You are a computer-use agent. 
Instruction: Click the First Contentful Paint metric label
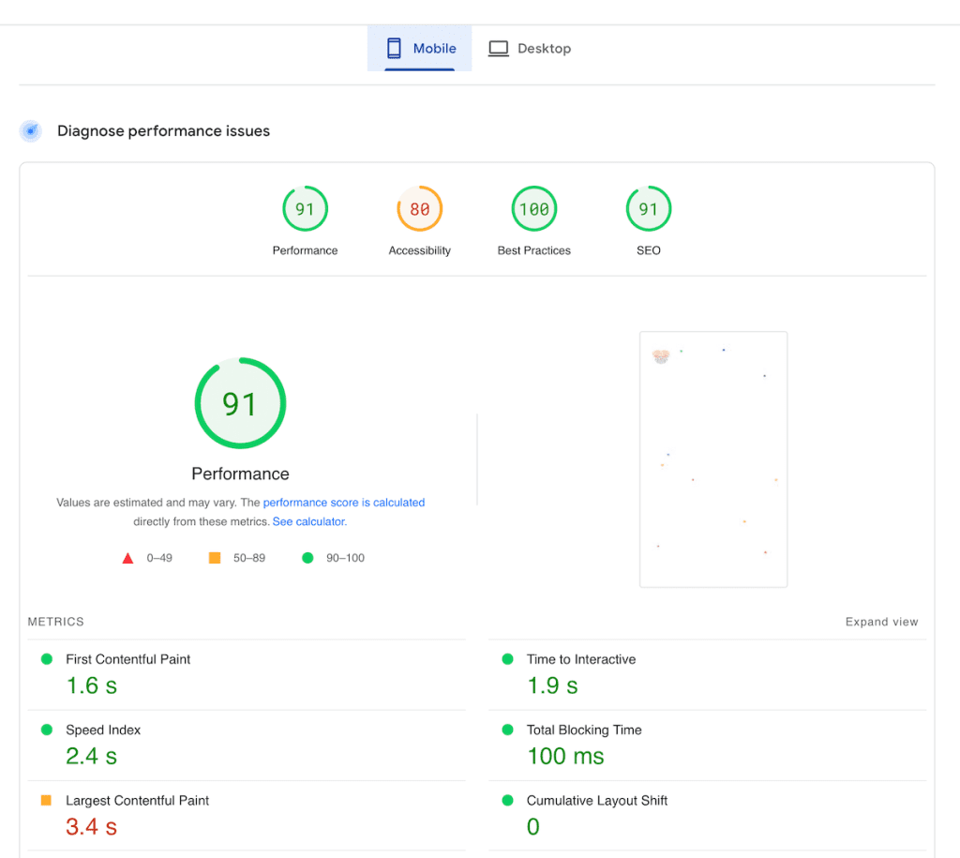[127, 659]
